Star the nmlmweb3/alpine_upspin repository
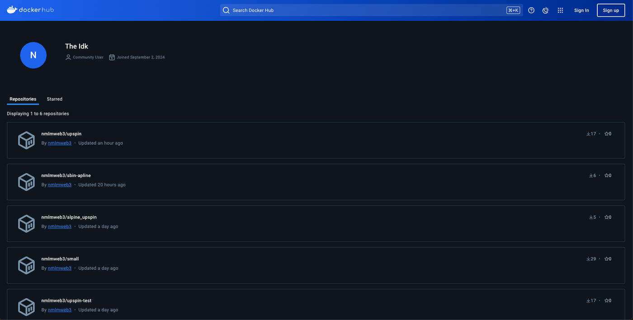The height and width of the screenshot is (320, 633). pos(606,217)
